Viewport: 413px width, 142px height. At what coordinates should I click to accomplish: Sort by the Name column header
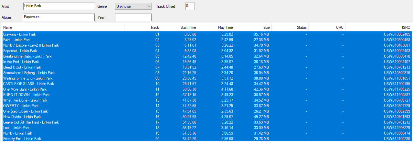[x=63, y=27]
